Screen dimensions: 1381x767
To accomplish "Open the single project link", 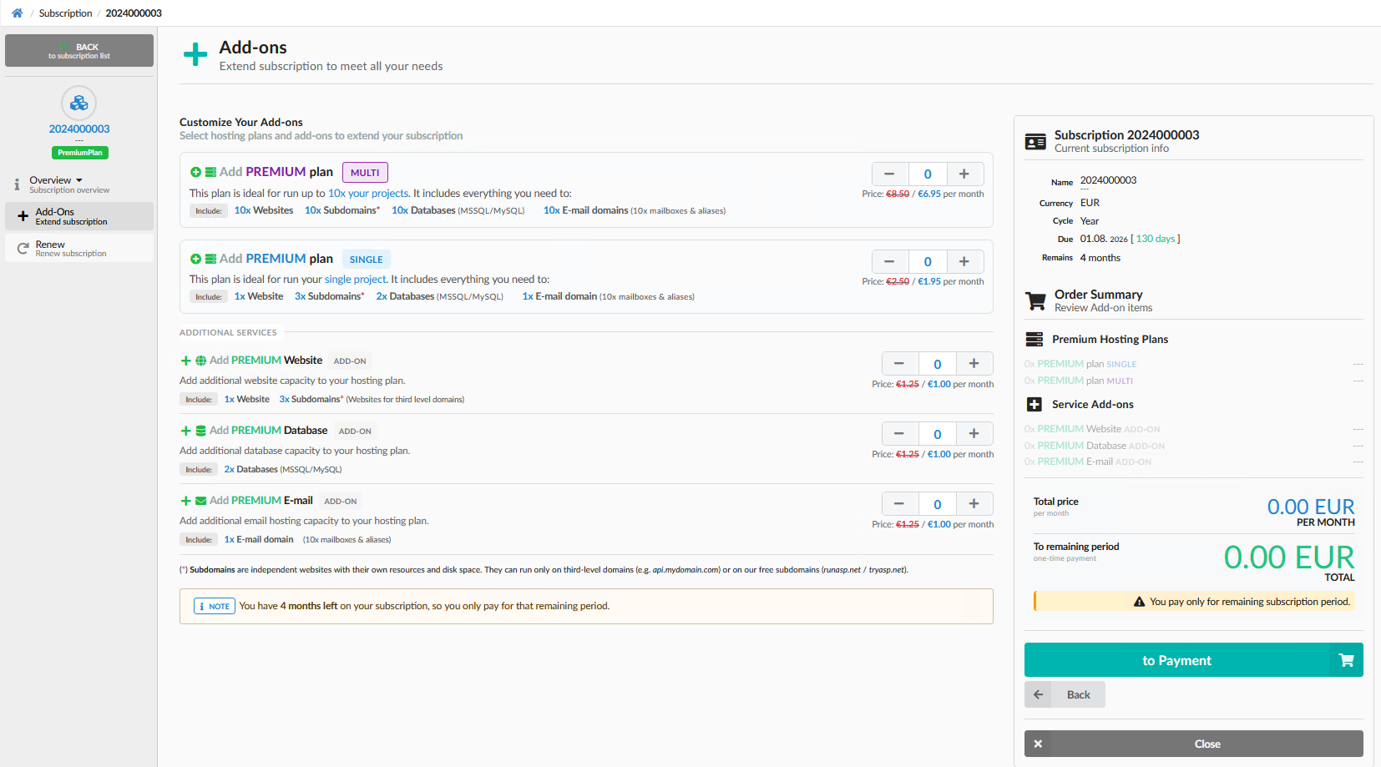I will pos(356,279).
